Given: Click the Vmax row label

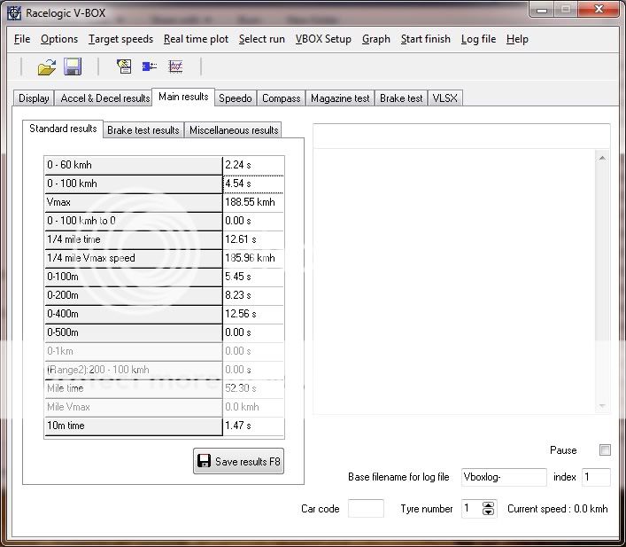Looking at the screenshot, I should pyautogui.click(x=134, y=202).
